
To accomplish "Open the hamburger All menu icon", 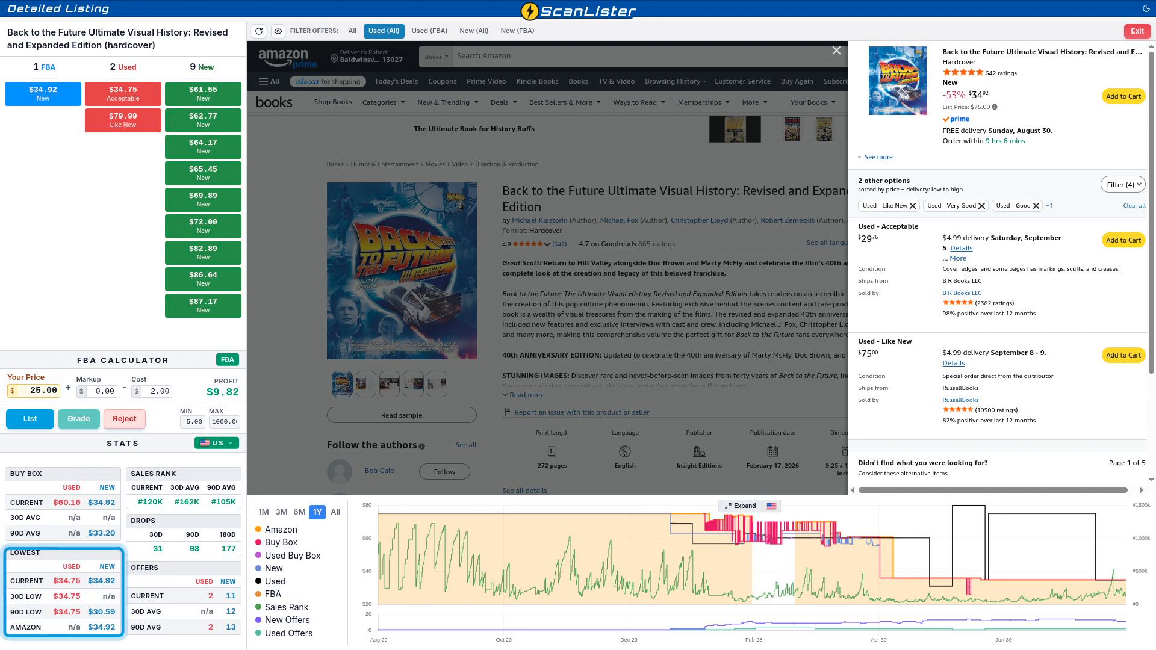I will tap(269, 81).
